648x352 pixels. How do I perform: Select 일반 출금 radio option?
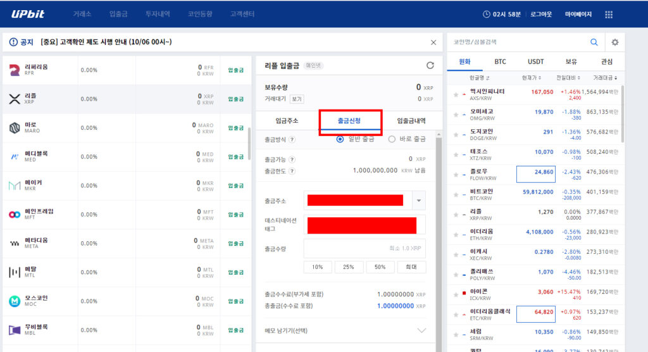[x=340, y=139]
